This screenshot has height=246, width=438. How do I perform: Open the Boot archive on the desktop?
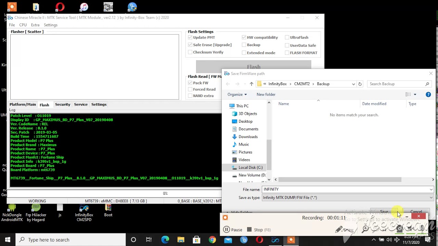108,210
